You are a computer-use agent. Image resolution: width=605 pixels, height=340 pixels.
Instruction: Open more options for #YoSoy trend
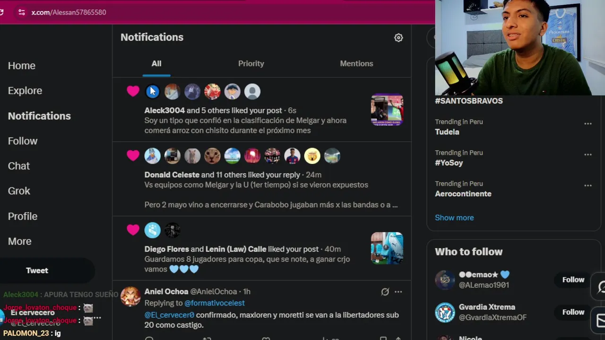pos(588,154)
